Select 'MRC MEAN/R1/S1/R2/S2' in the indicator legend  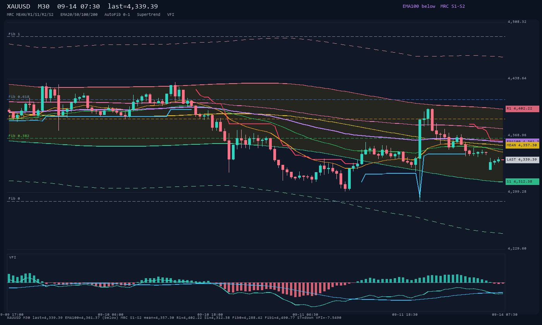[30, 14]
